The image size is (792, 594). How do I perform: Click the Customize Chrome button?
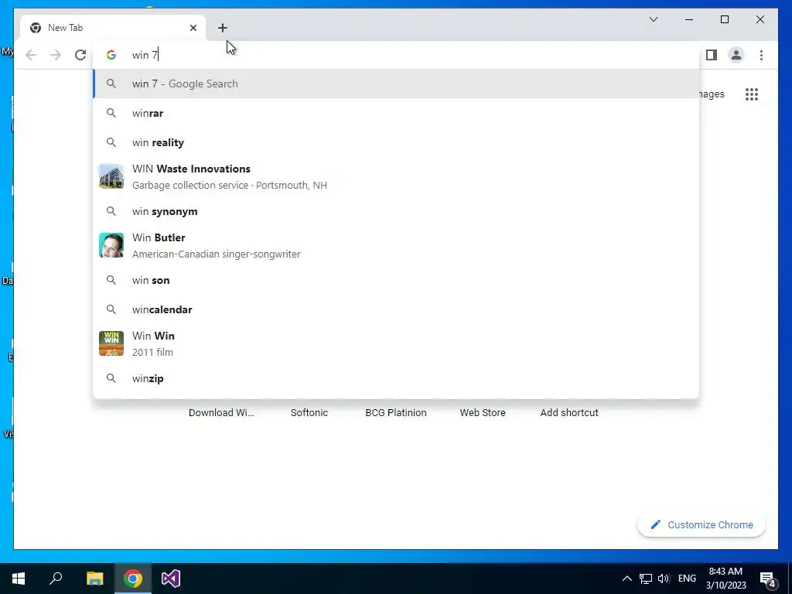(x=702, y=525)
